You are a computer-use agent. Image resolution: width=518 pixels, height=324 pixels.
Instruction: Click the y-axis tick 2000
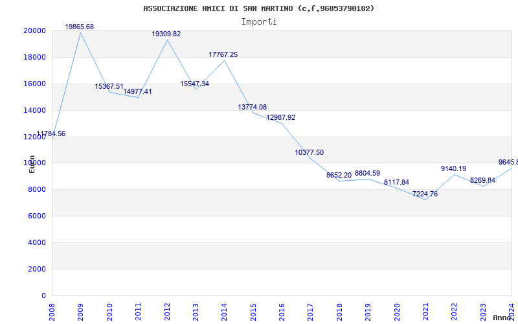point(36,269)
